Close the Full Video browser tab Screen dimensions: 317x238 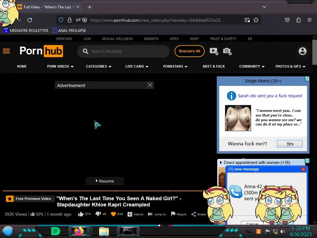click(78, 7)
